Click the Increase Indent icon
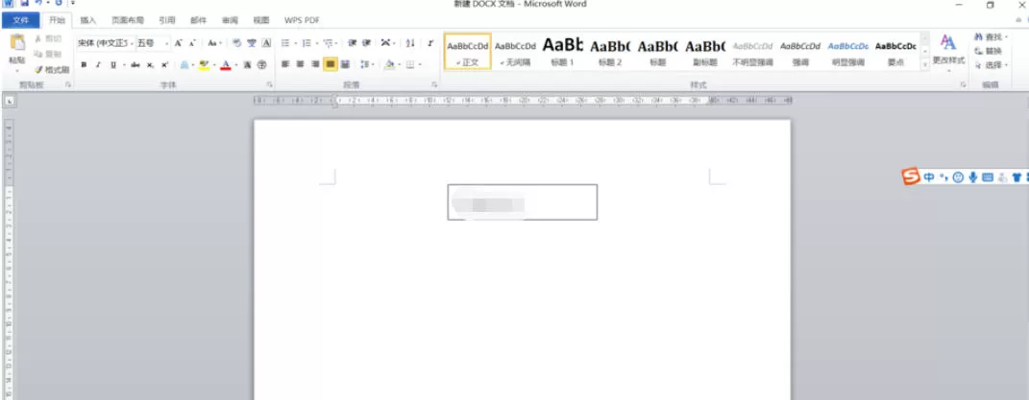The height and width of the screenshot is (400, 1029). click(x=367, y=43)
